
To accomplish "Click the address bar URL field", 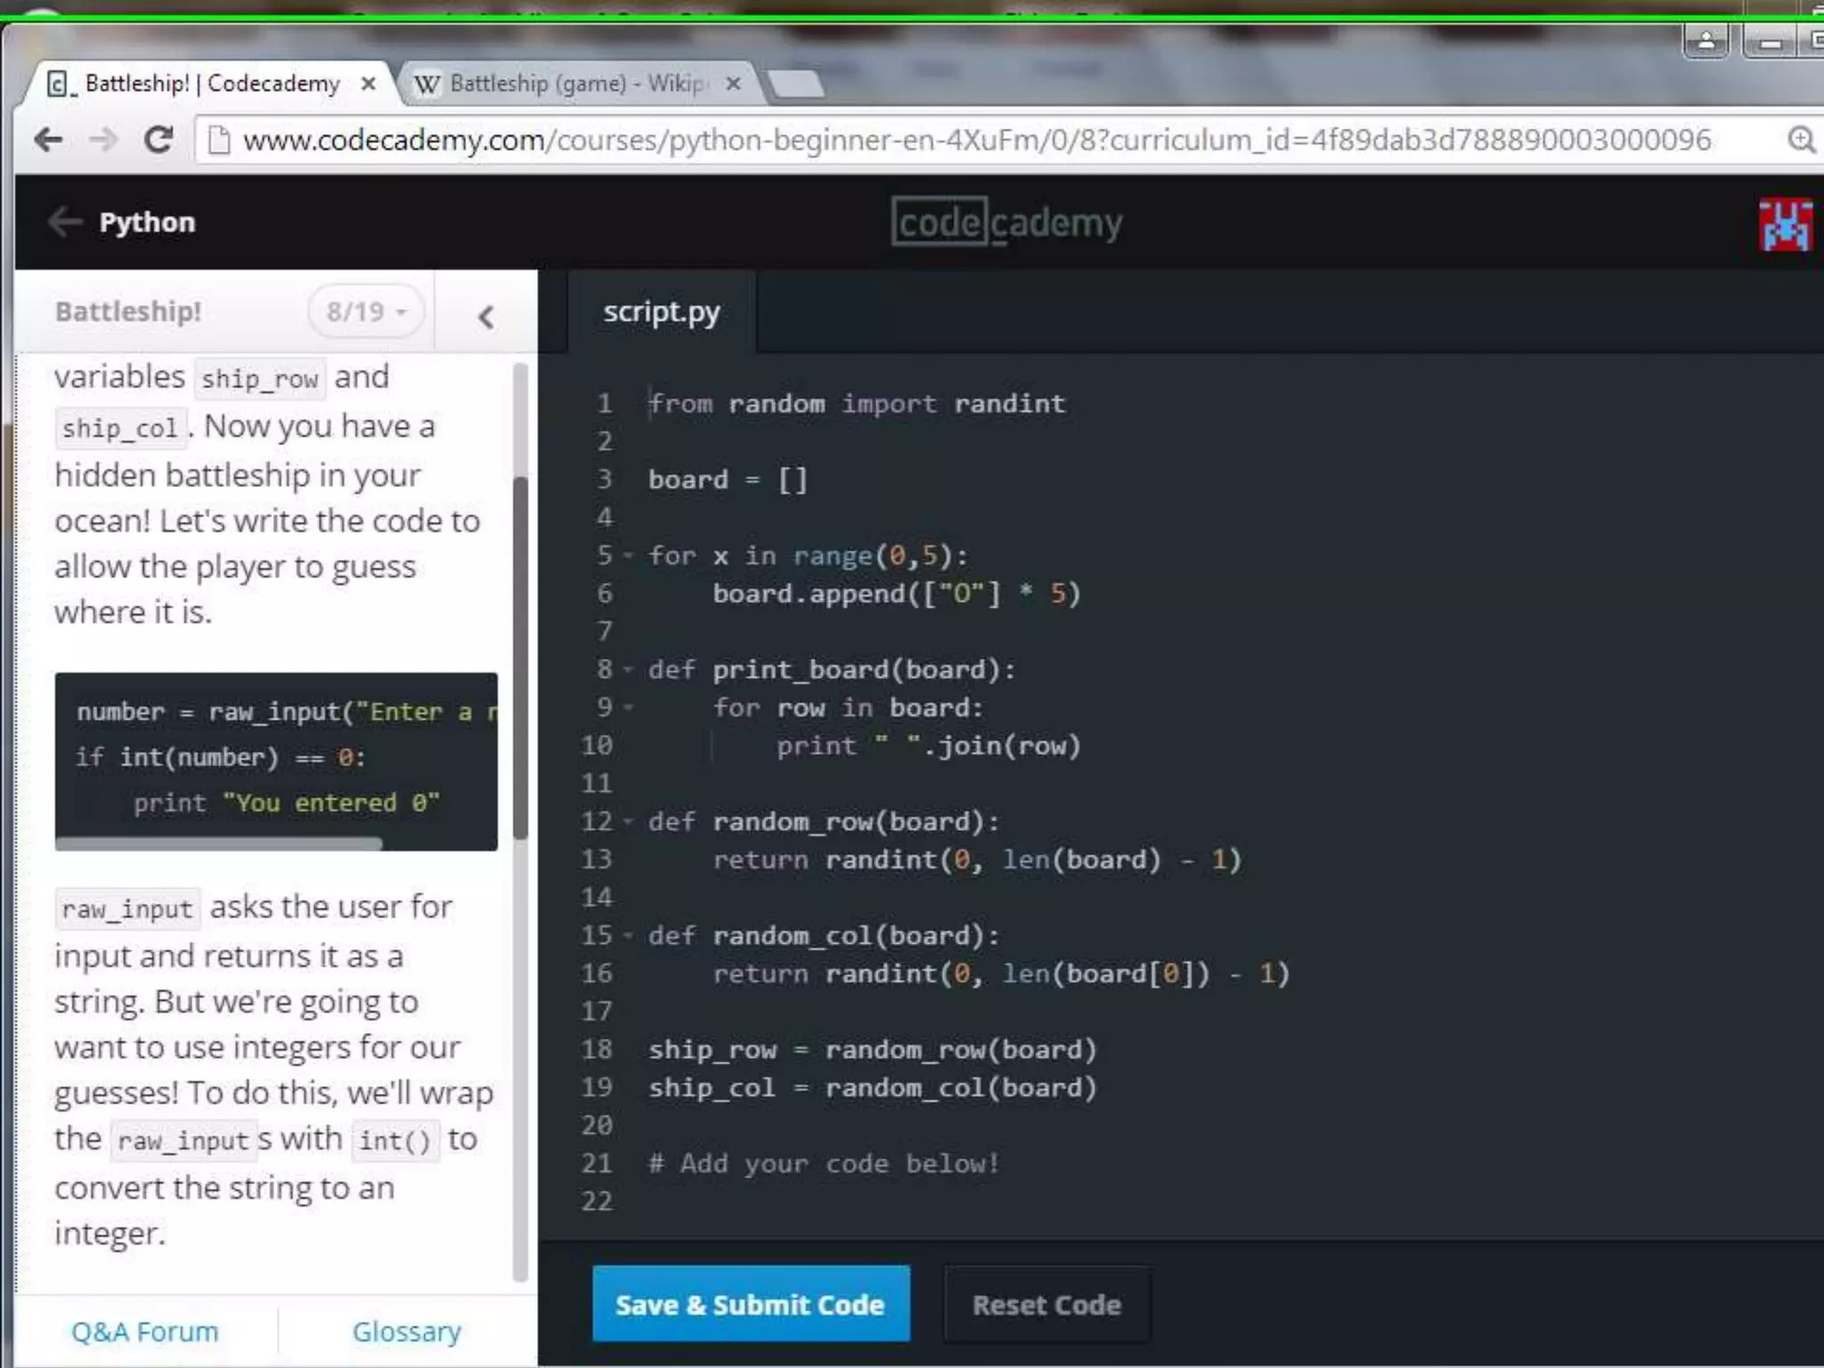I will (x=980, y=140).
